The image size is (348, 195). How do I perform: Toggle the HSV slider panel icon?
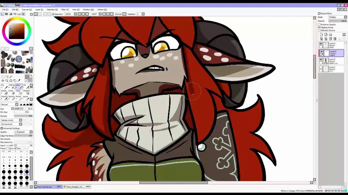[11, 14]
